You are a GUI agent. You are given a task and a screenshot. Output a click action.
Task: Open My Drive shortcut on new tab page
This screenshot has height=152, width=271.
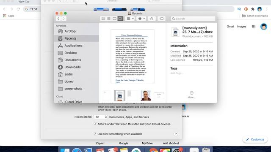[147, 143]
